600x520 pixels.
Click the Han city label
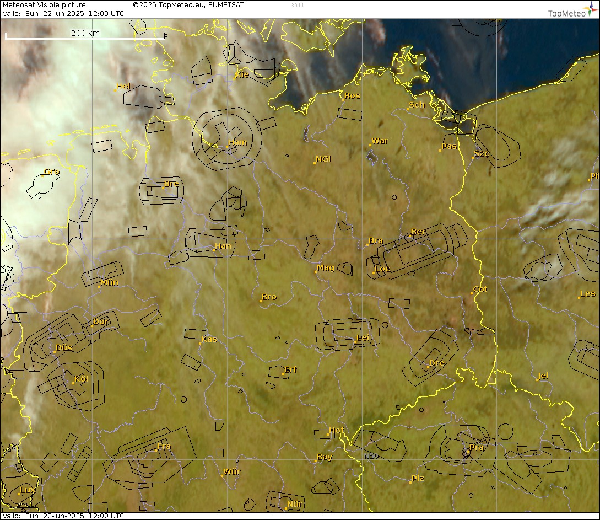pos(223,246)
